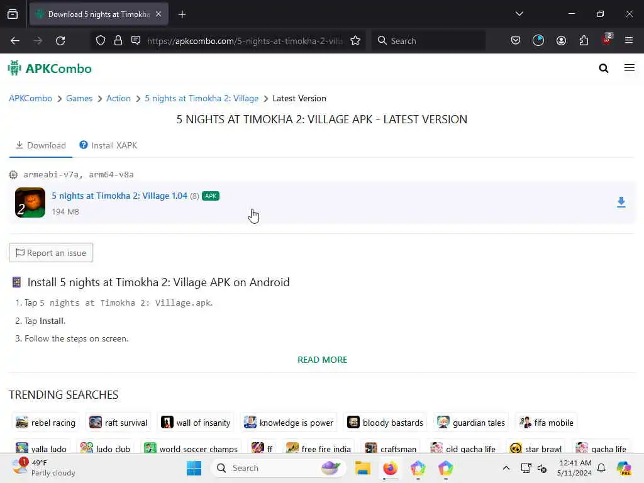Open the guardian tales trending search
Screen dimensions: 644x483
[471, 423]
